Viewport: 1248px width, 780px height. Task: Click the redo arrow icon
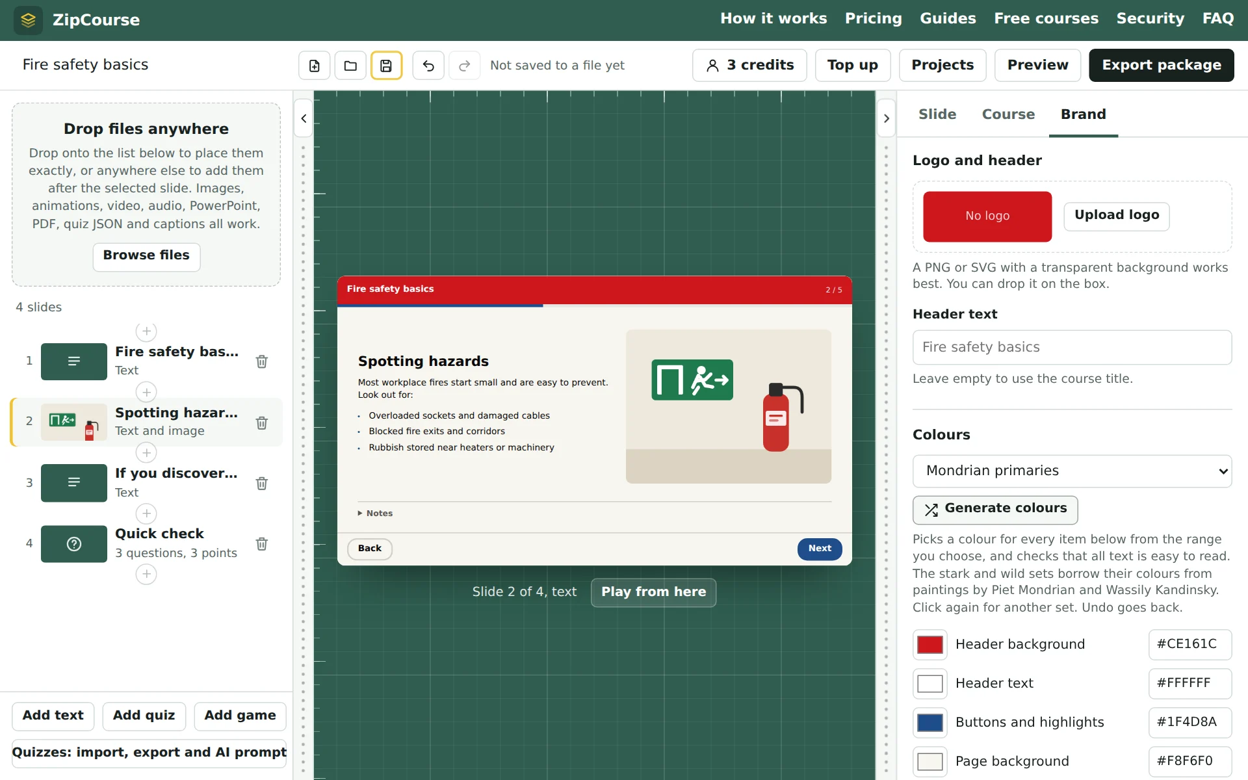(464, 66)
